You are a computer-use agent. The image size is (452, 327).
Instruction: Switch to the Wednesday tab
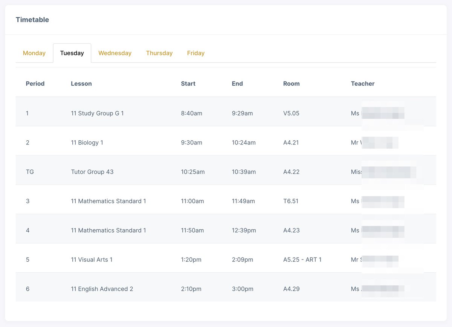(x=115, y=53)
